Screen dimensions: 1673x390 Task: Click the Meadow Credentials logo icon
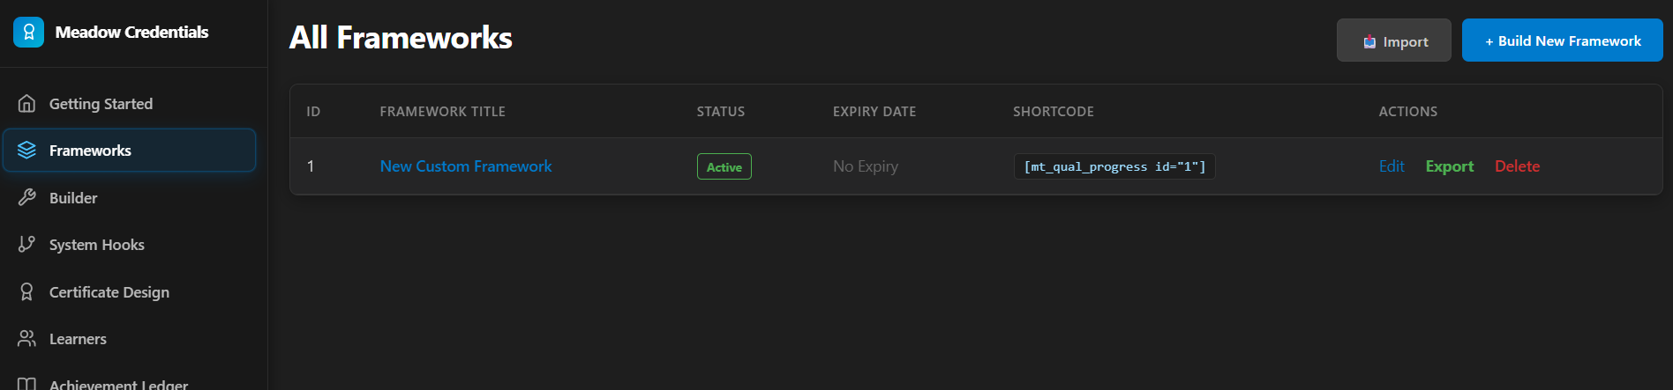pyautogui.click(x=28, y=32)
